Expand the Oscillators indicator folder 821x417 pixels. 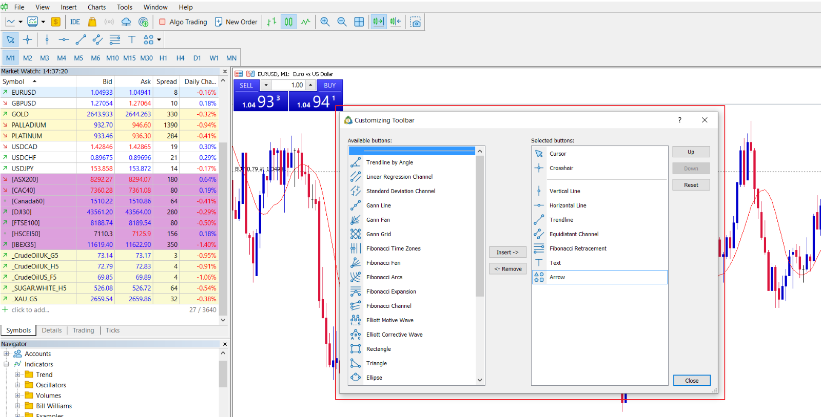17,385
